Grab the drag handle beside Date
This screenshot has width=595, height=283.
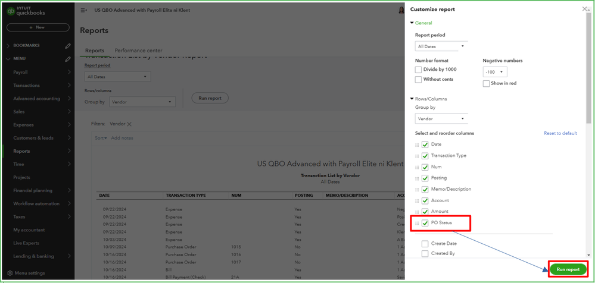[417, 145]
